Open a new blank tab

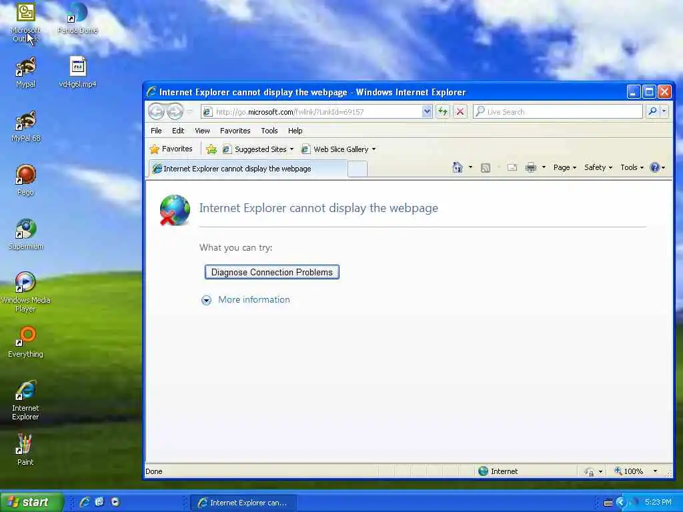(358, 169)
